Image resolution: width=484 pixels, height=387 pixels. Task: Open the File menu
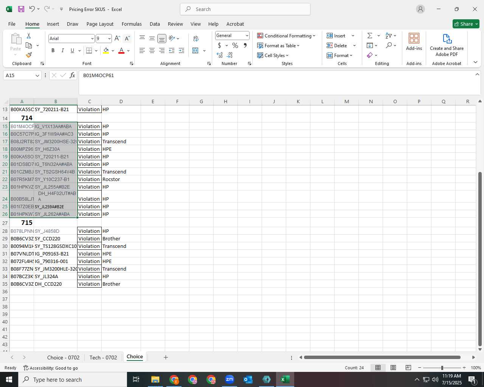pyautogui.click(x=12, y=24)
